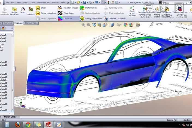This screenshot has height=128, width=192.
Task: Open the File Properties icon
Action: coord(112,2)
